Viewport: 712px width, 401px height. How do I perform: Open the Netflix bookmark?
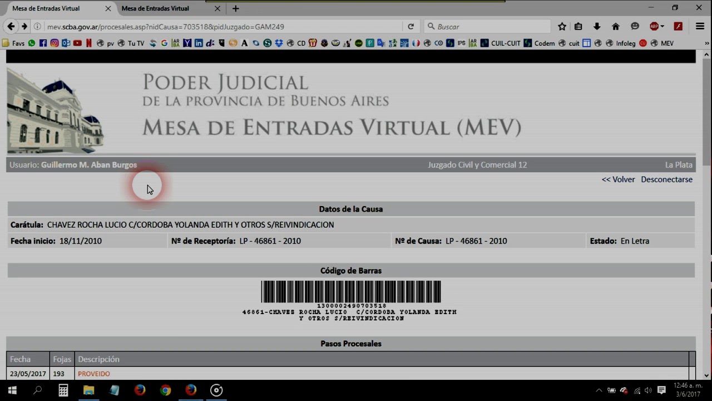(88, 43)
